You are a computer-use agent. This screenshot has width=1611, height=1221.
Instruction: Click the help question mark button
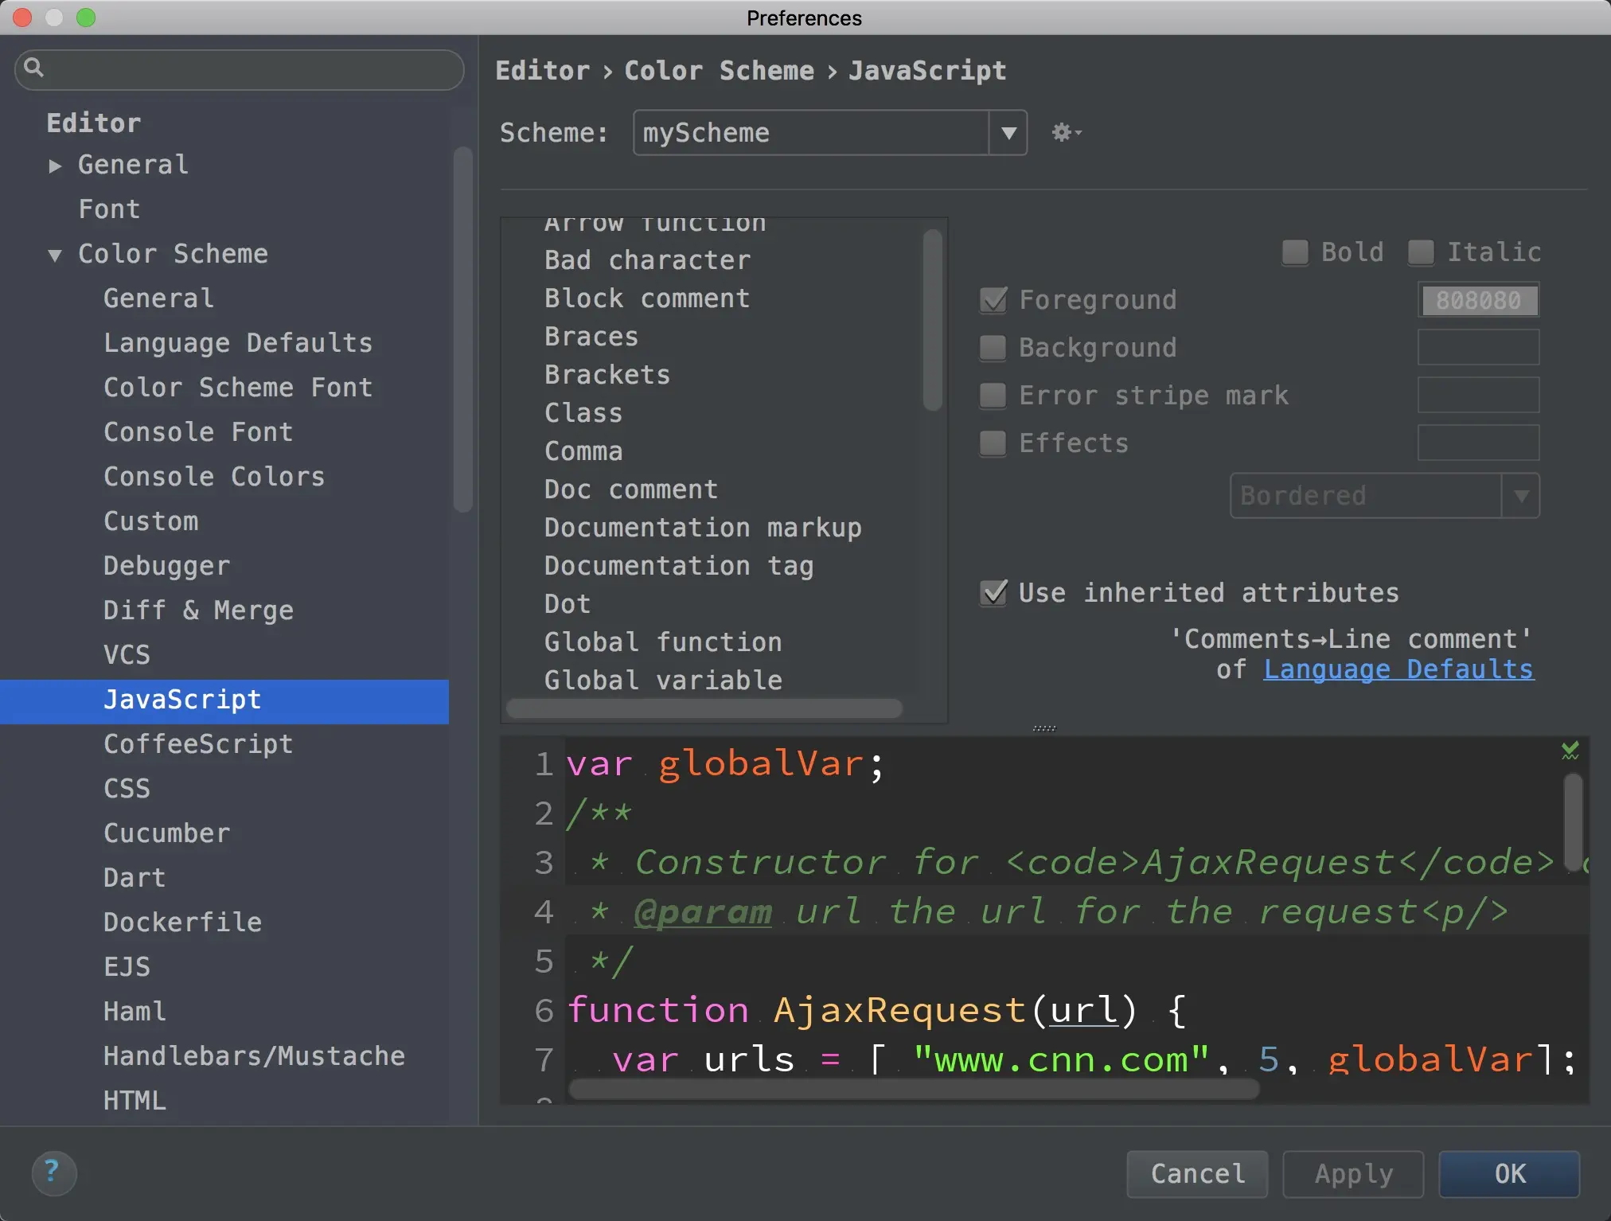coord(53,1172)
